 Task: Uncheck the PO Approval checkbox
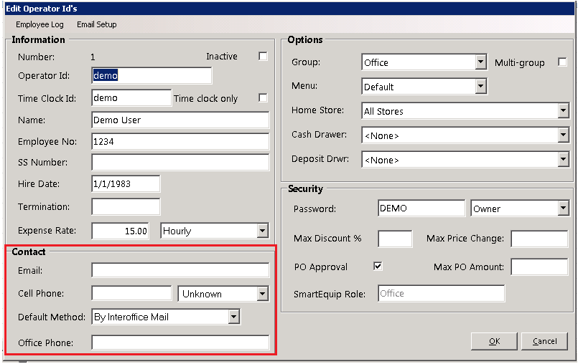coord(378,266)
